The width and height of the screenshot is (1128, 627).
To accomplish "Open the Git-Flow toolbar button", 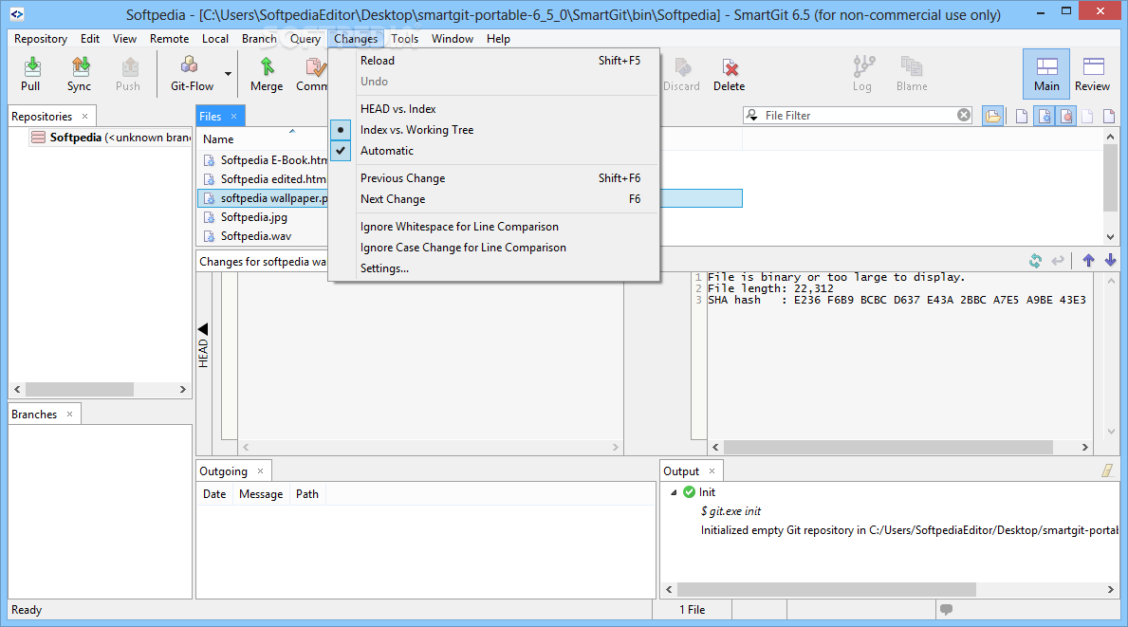I will pos(192,74).
